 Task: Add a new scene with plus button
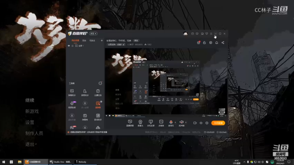click(102, 40)
